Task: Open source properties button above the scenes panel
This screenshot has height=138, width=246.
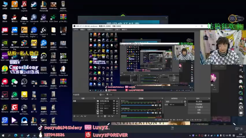Action: (102, 95)
